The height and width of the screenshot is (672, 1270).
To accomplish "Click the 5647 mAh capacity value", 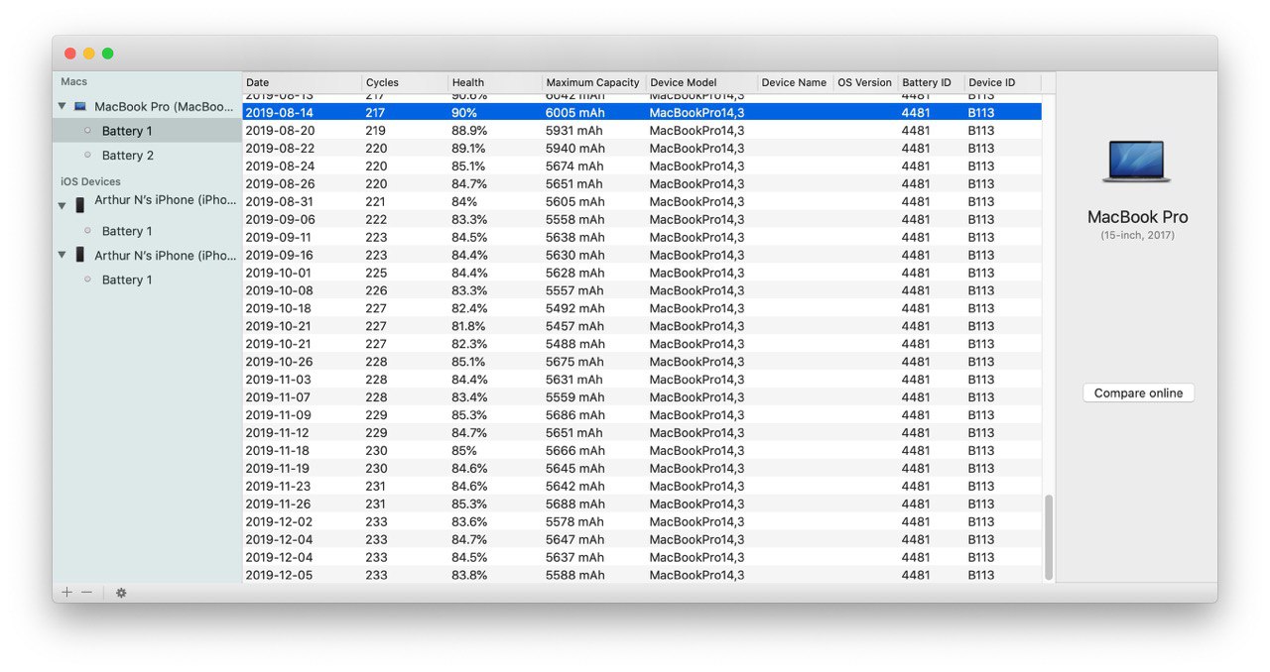I will point(574,540).
